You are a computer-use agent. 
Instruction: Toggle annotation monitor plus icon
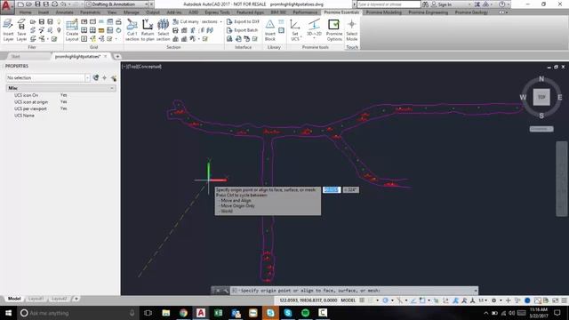point(508,300)
